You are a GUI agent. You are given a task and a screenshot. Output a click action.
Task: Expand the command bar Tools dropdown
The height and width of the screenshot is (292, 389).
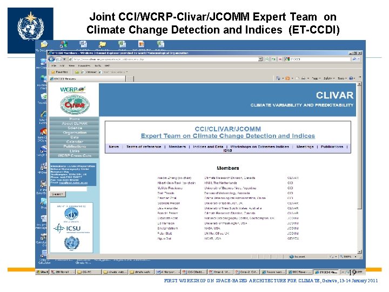point(342,78)
